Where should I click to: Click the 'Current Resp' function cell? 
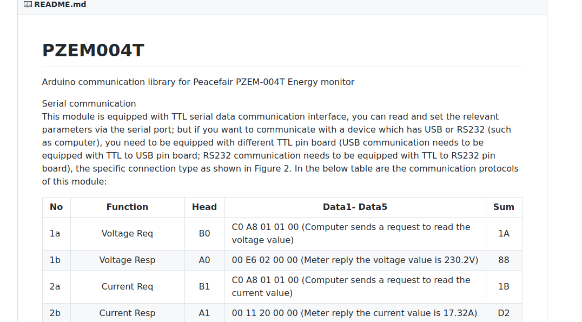[x=127, y=313]
